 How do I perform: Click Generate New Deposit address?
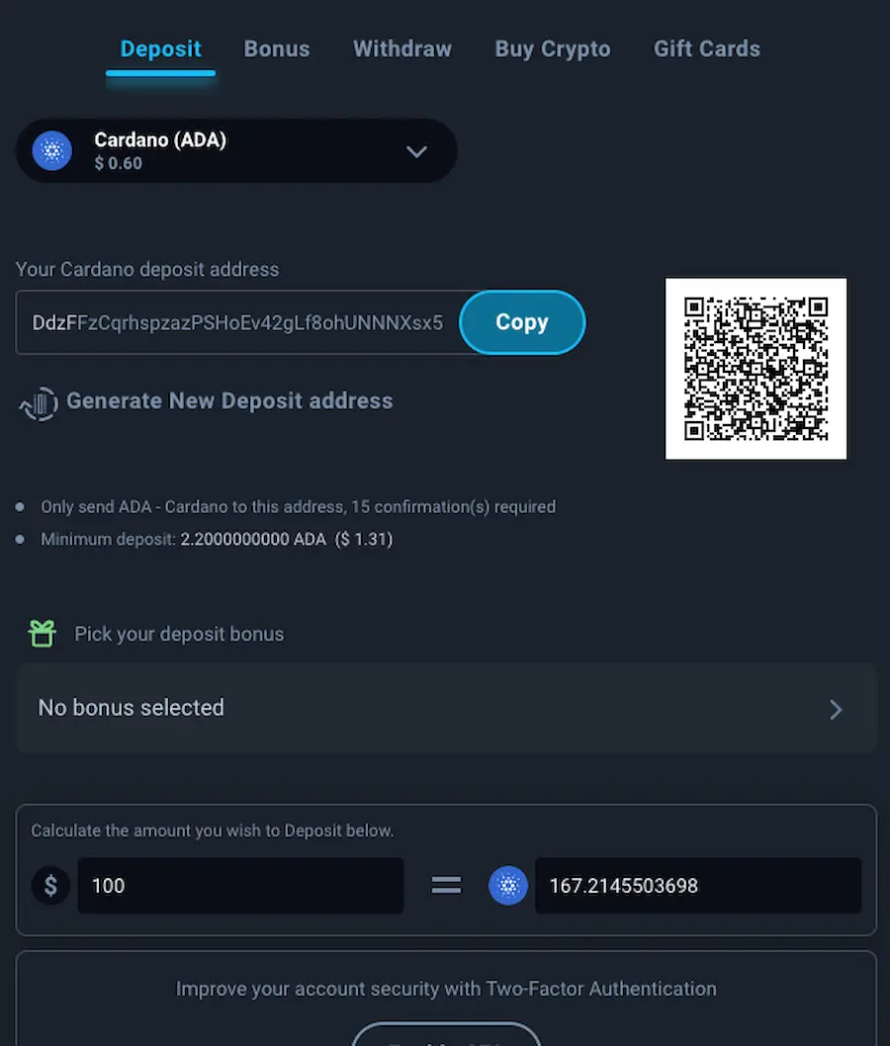[228, 400]
